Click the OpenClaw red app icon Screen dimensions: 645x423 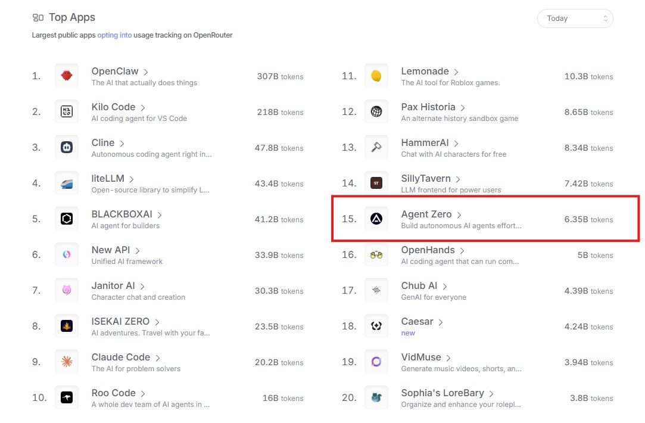click(x=67, y=76)
